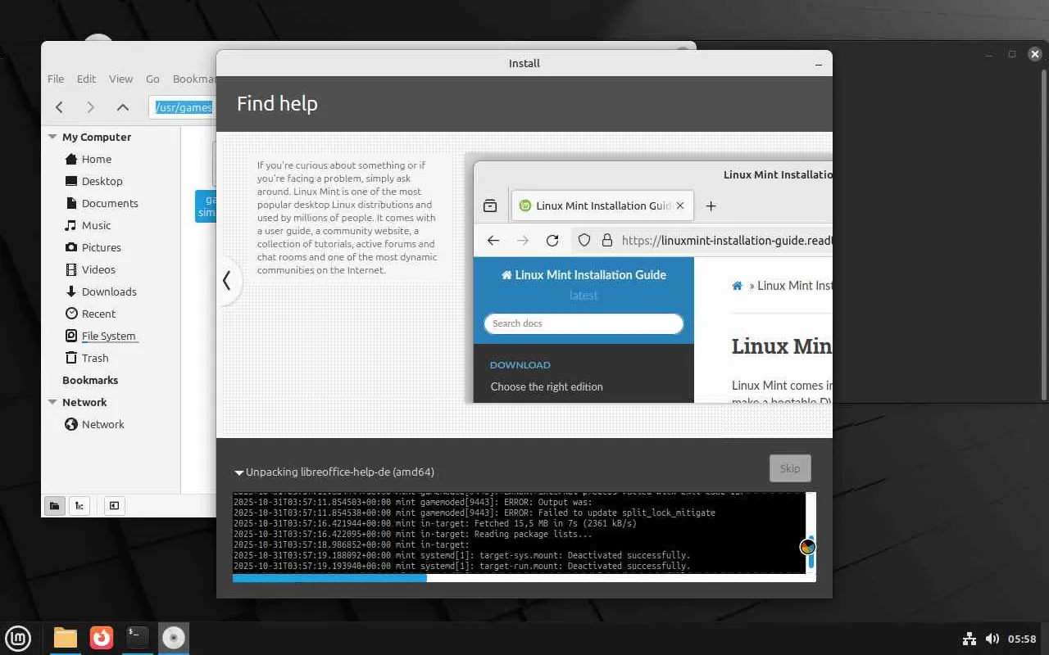Open the Bookmarks menu in the menu bar

coord(194,79)
